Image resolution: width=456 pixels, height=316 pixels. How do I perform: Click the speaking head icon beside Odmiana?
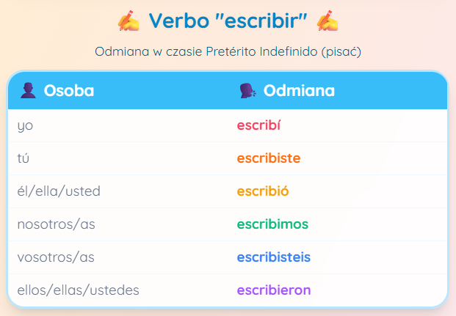[x=247, y=90]
